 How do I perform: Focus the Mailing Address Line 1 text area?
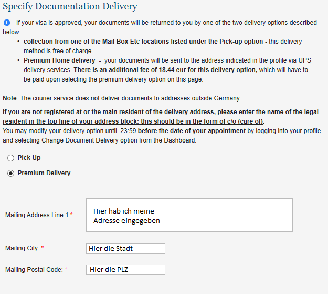[x=189, y=215]
